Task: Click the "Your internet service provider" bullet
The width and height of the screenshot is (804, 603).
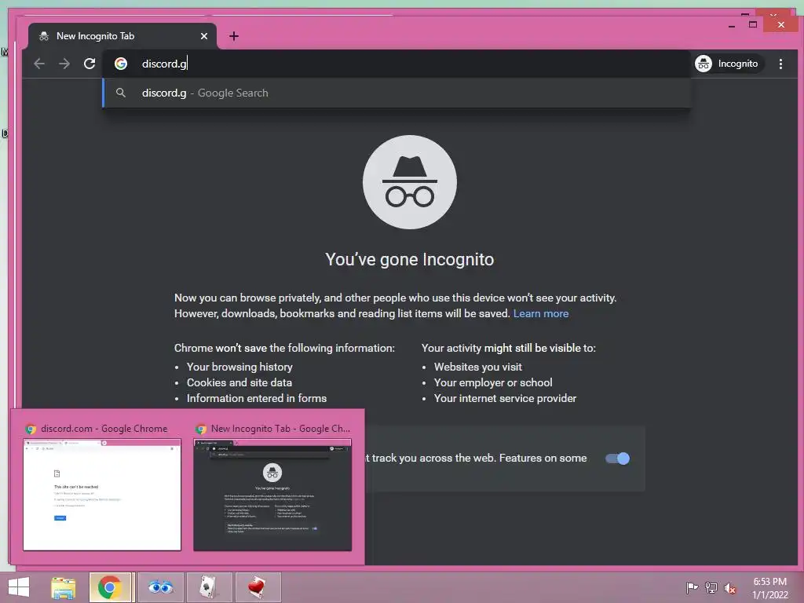Action: click(x=505, y=398)
